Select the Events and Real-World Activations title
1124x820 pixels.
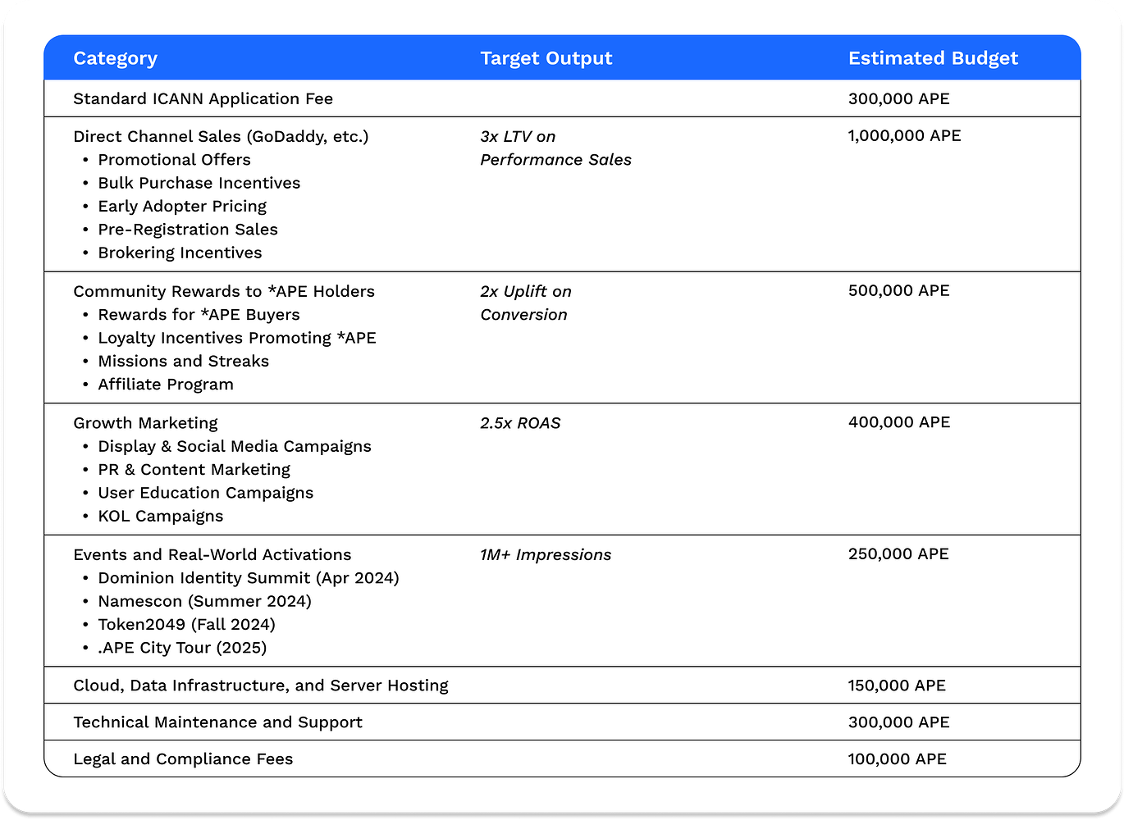click(212, 554)
